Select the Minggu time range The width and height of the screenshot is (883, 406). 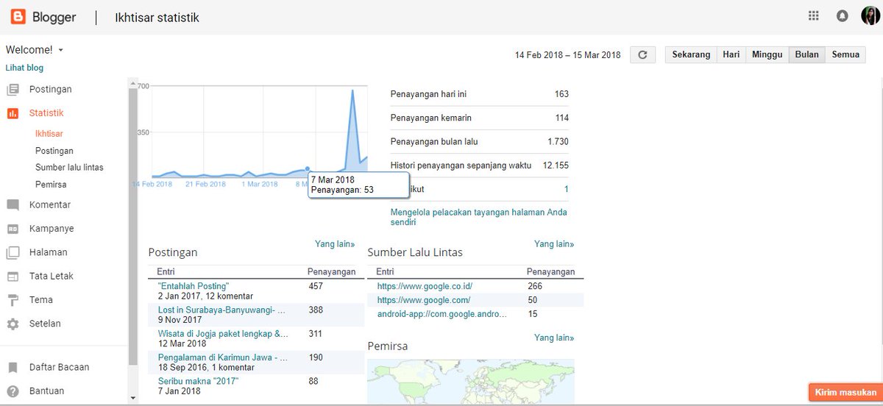click(x=767, y=54)
